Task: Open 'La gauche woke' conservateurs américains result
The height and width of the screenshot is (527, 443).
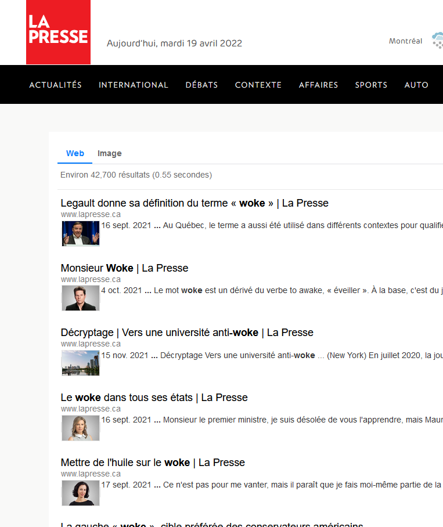Action: click(212, 524)
